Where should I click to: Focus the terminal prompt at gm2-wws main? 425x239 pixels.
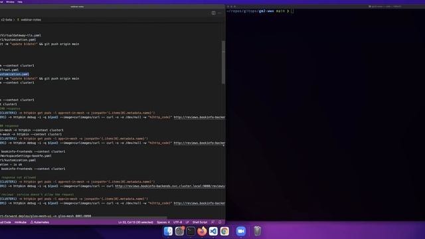(x=292, y=11)
